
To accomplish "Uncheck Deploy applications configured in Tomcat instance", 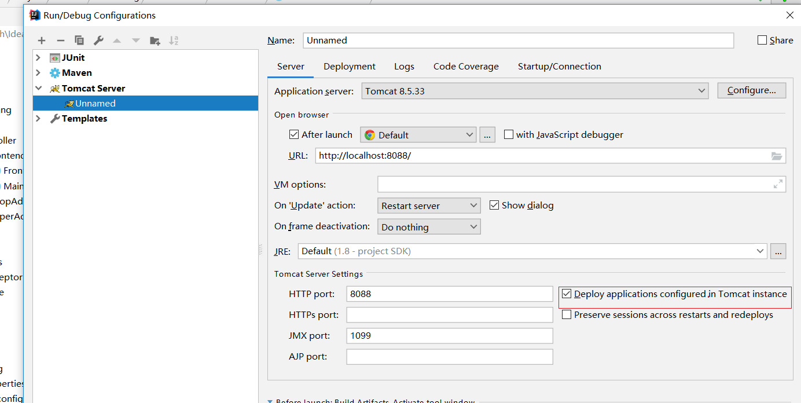I will click(x=567, y=294).
